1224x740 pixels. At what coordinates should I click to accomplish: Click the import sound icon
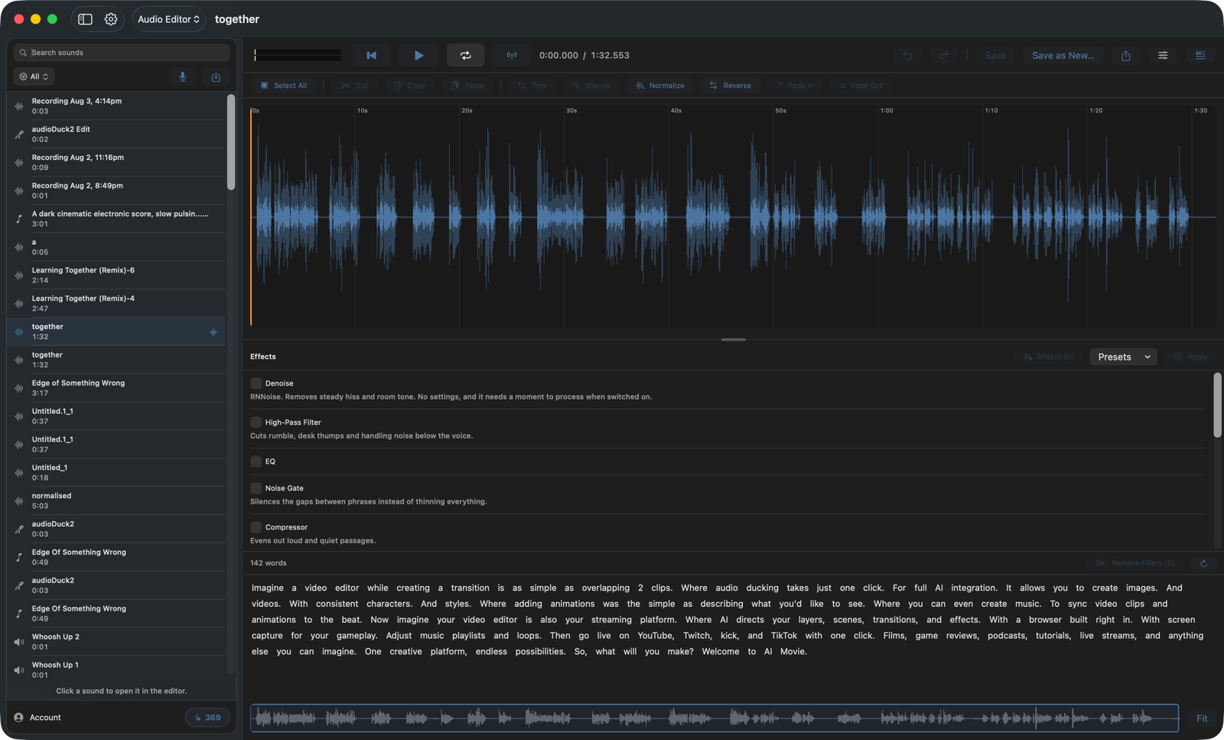click(216, 77)
